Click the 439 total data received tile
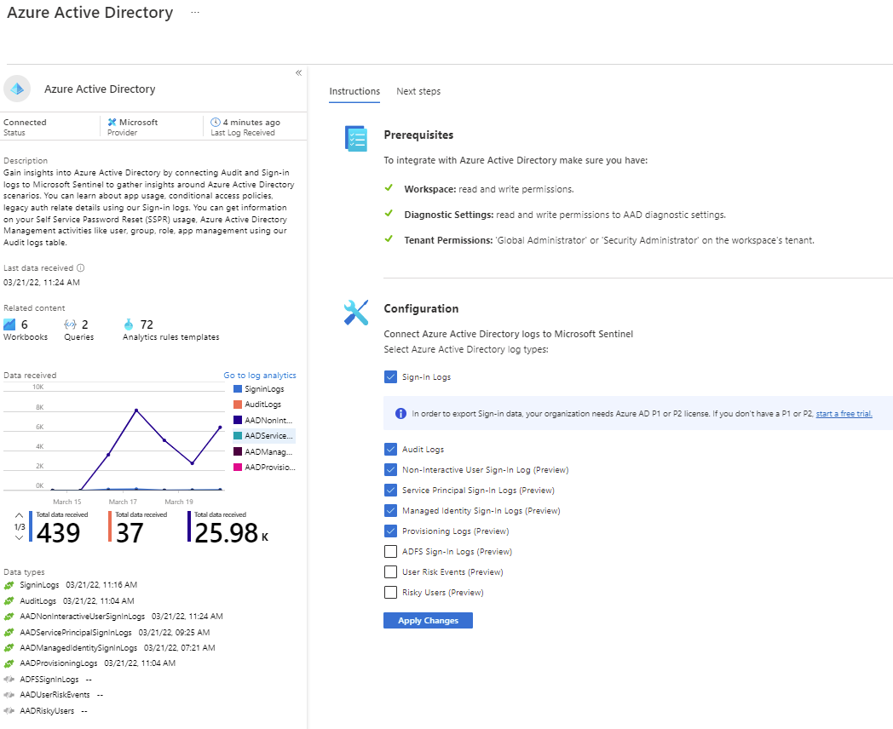The width and height of the screenshot is (893, 729). click(60, 527)
